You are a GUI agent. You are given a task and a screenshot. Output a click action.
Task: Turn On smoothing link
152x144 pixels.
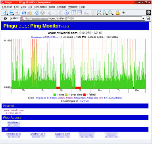(85, 101)
